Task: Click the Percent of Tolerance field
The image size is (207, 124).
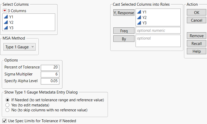Action: click(50, 67)
